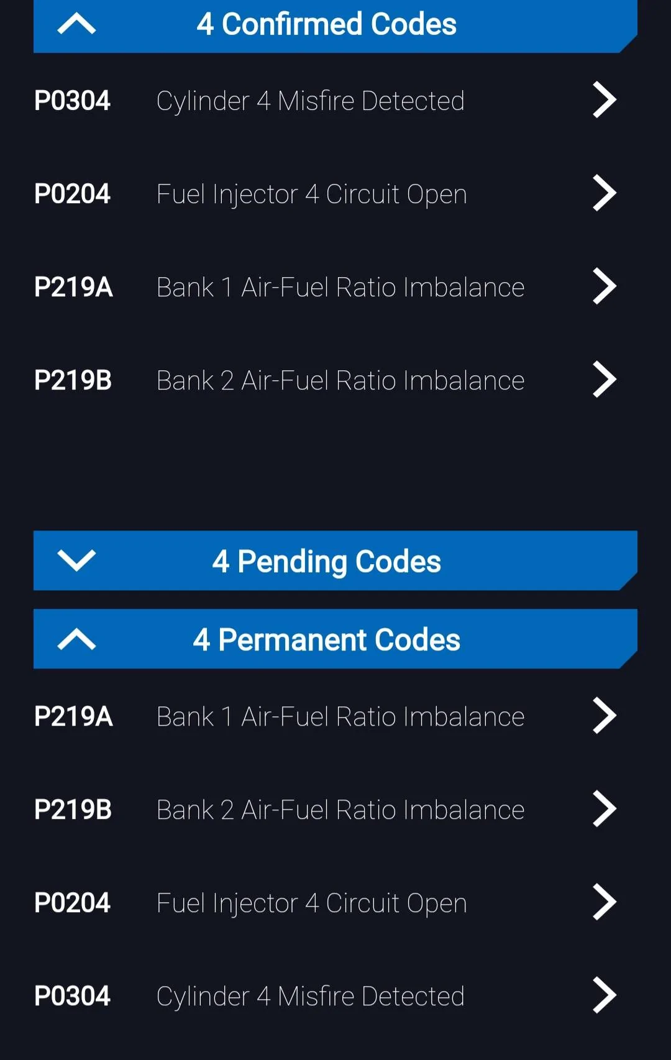Open arrow for permanent P219B code

[x=604, y=809]
